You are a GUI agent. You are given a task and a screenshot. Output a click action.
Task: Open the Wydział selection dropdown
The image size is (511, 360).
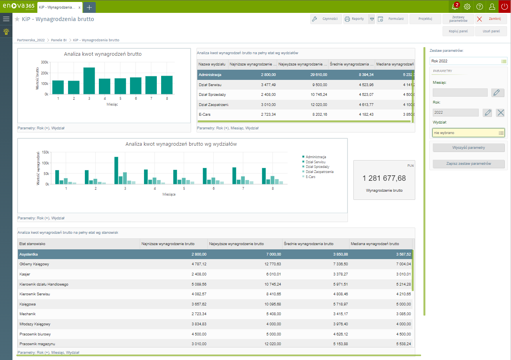tap(501, 133)
